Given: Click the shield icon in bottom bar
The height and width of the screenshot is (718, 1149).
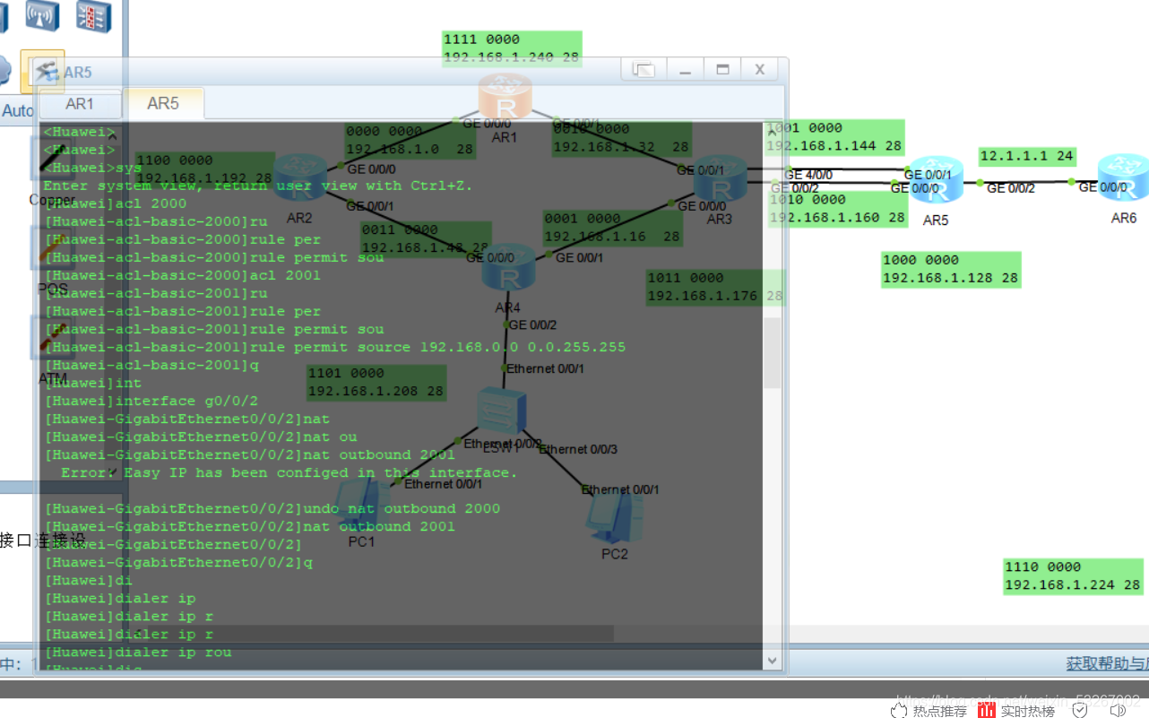Looking at the screenshot, I should 1080,710.
